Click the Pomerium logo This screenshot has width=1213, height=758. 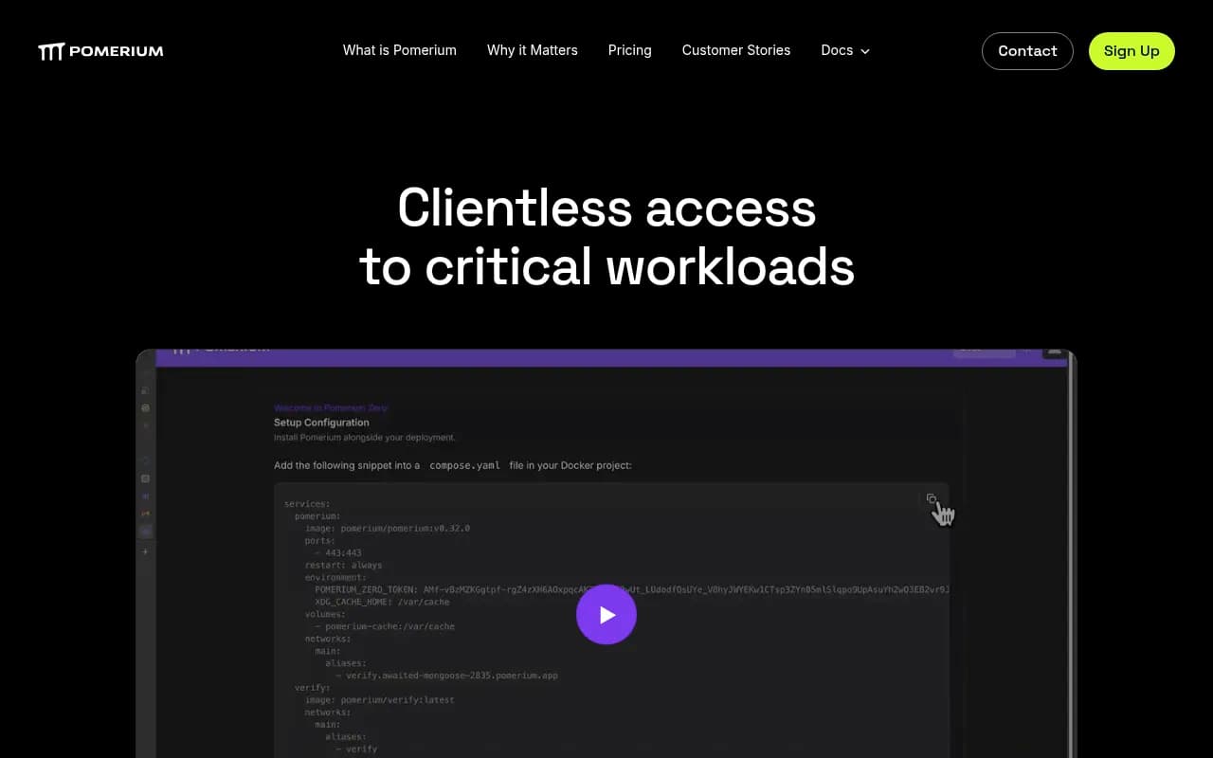(x=100, y=51)
